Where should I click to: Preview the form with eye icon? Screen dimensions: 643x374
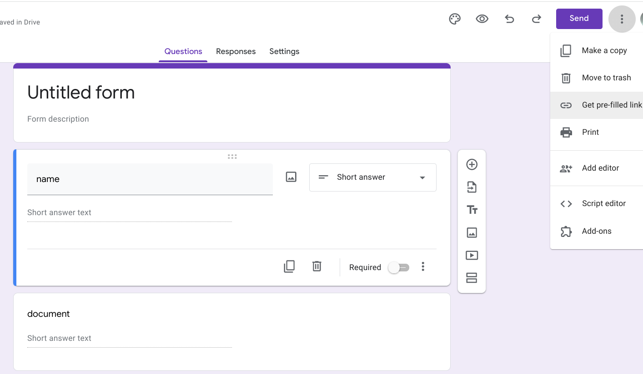coord(482,19)
